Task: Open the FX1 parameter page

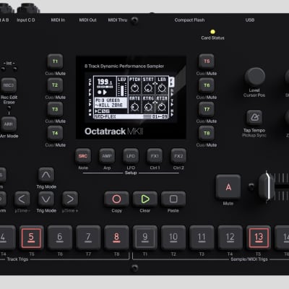Action: (x=155, y=156)
